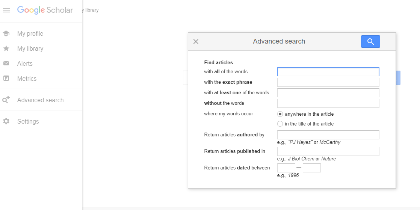Click the 'J Biol Chem or Nature' hint
The height and width of the screenshot is (210, 420).
point(307,159)
